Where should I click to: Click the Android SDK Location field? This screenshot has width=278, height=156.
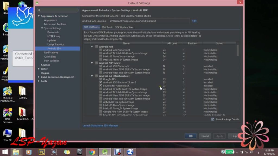149,21
